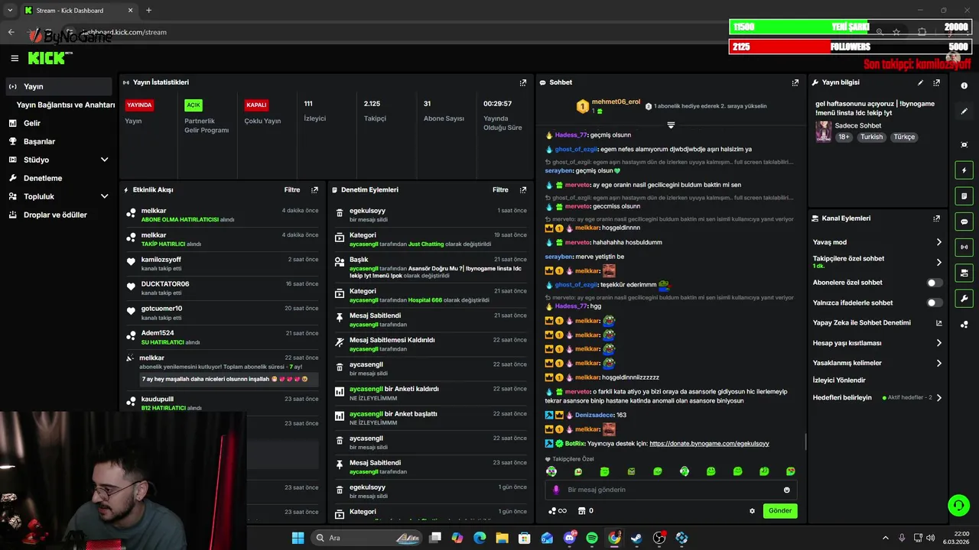Open Steam from the taskbar
979x550 pixels.
coord(636,538)
